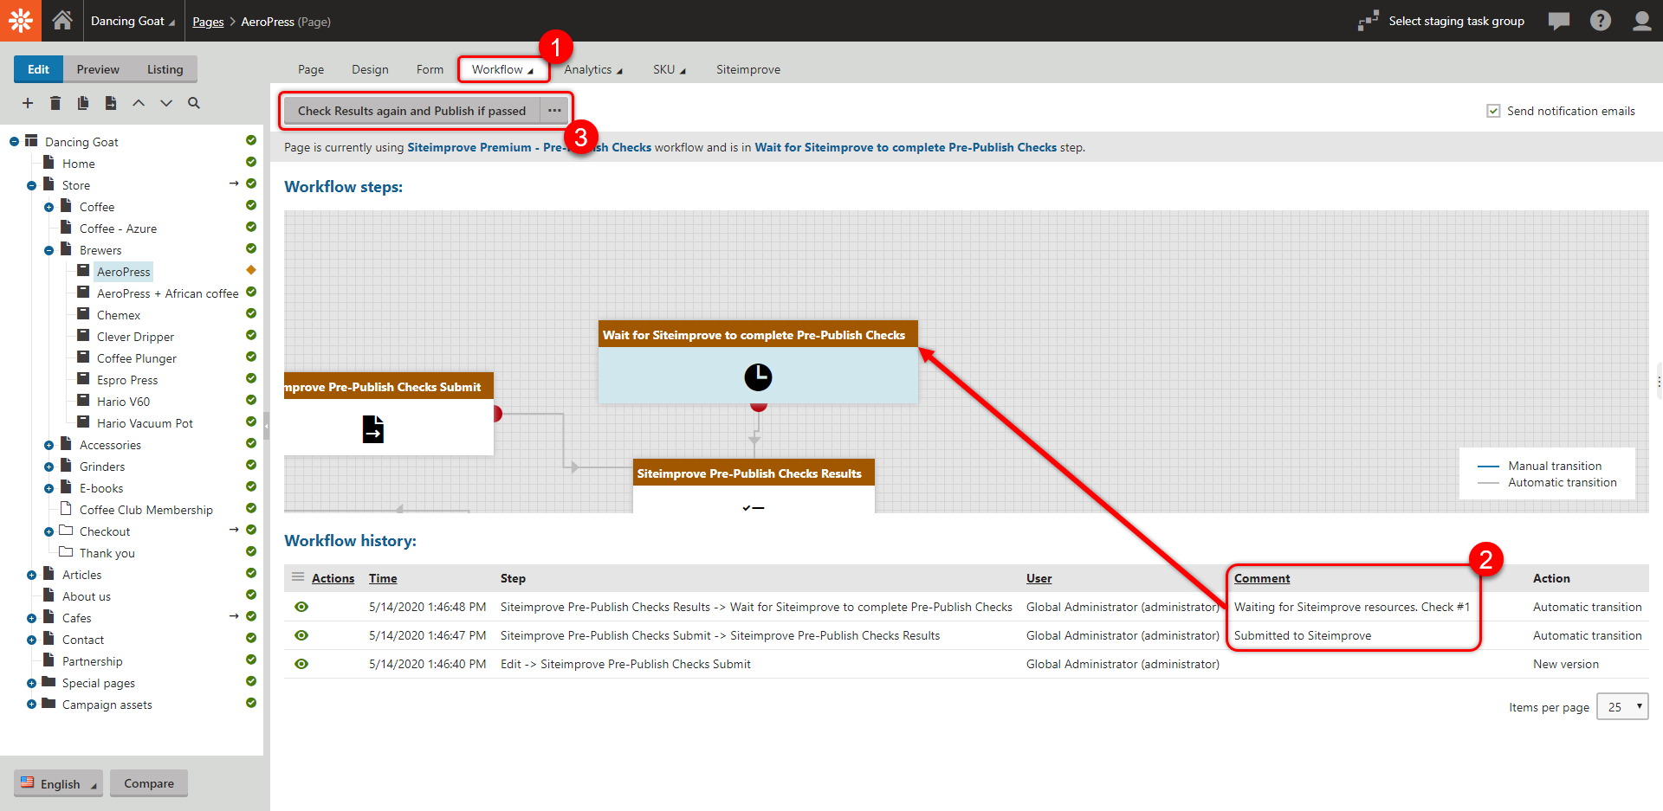Screen dimensions: 1663x811
Task: Click the Wait for Siteimprove workflow step header
Action: pyautogui.click(x=758, y=335)
